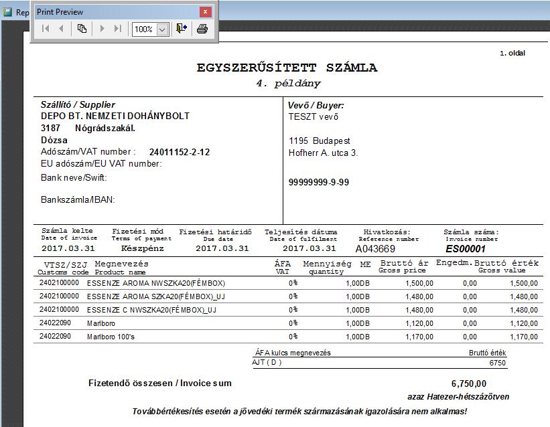The image size is (550, 427).
Task: Click buyer tax number 99999999-9-99
Action: 319,182
